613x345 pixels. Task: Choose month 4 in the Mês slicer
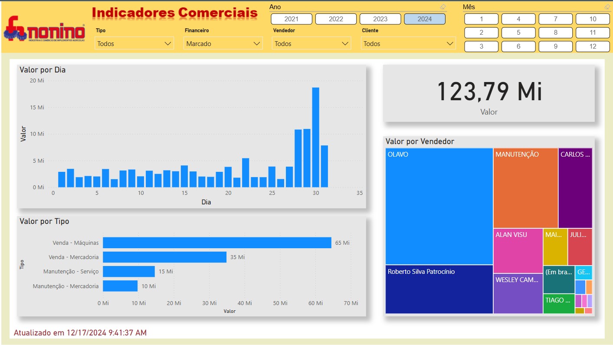pos(518,19)
